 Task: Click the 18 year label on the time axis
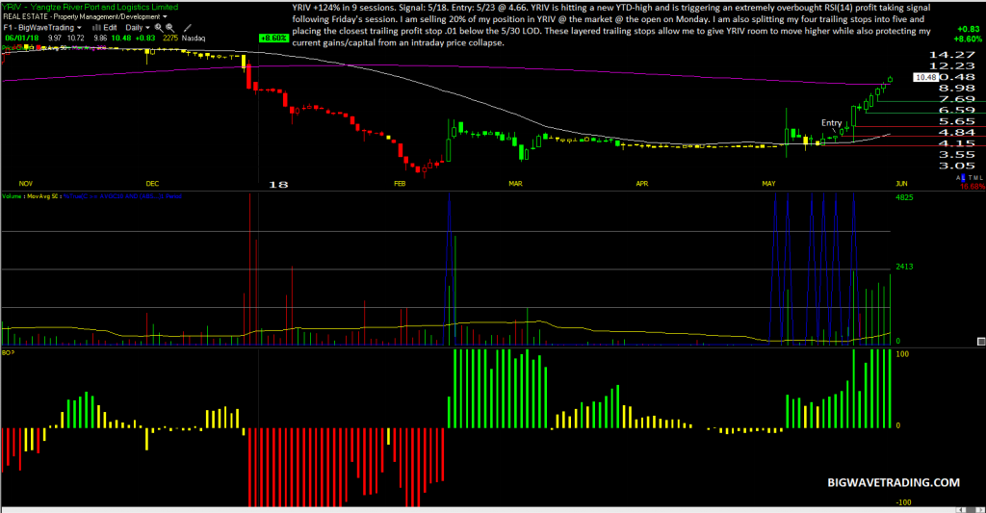(278, 184)
